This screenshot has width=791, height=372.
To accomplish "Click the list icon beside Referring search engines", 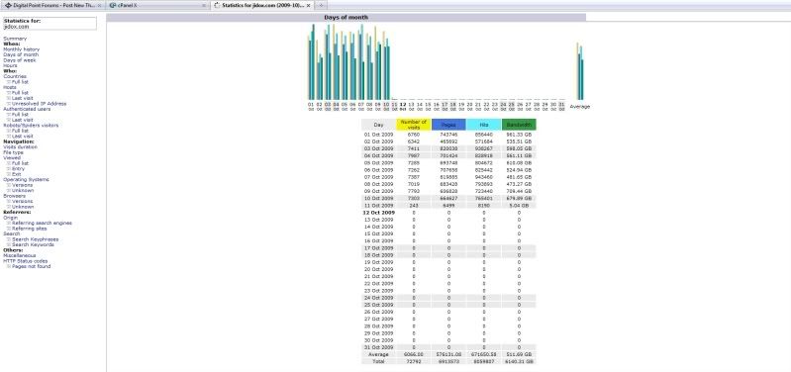I will pyautogui.click(x=9, y=224).
